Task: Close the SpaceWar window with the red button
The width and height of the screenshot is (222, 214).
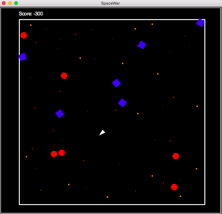Action: point(4,3)
